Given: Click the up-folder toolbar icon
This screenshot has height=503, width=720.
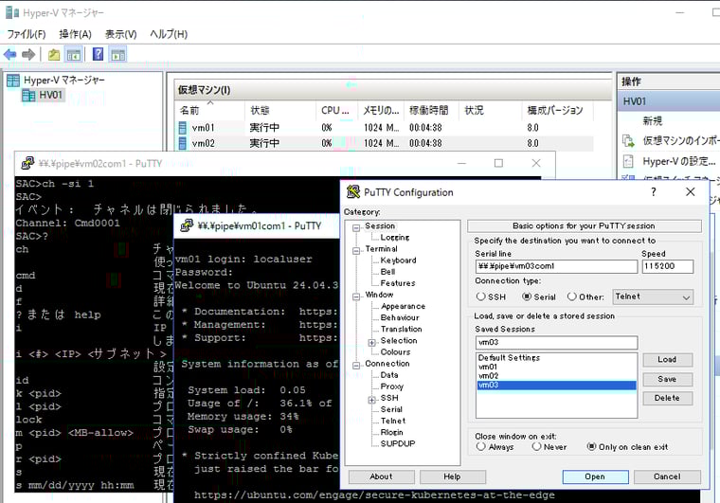Looking at the screenshot, I should pyautogui.click(x=54, y=55).
